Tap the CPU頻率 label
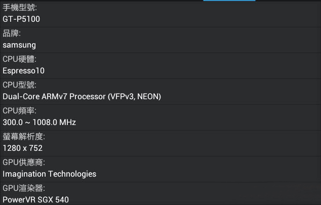This screenshot has width=321, height=205. 20,111
